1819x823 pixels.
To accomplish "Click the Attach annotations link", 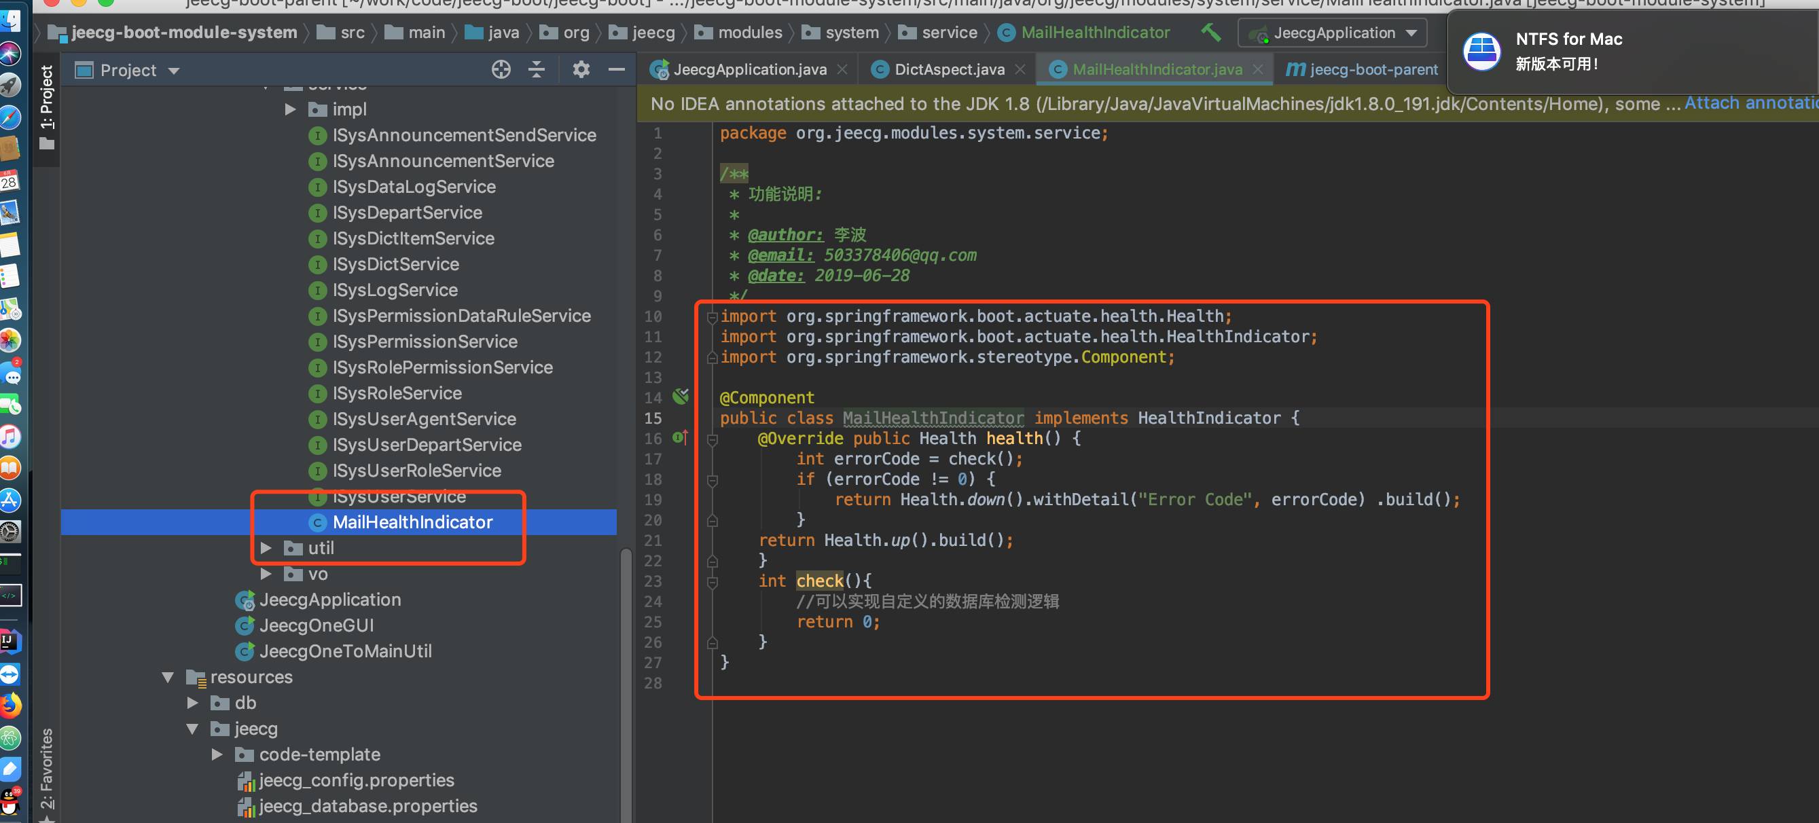I will click(x=1750, y=103).
